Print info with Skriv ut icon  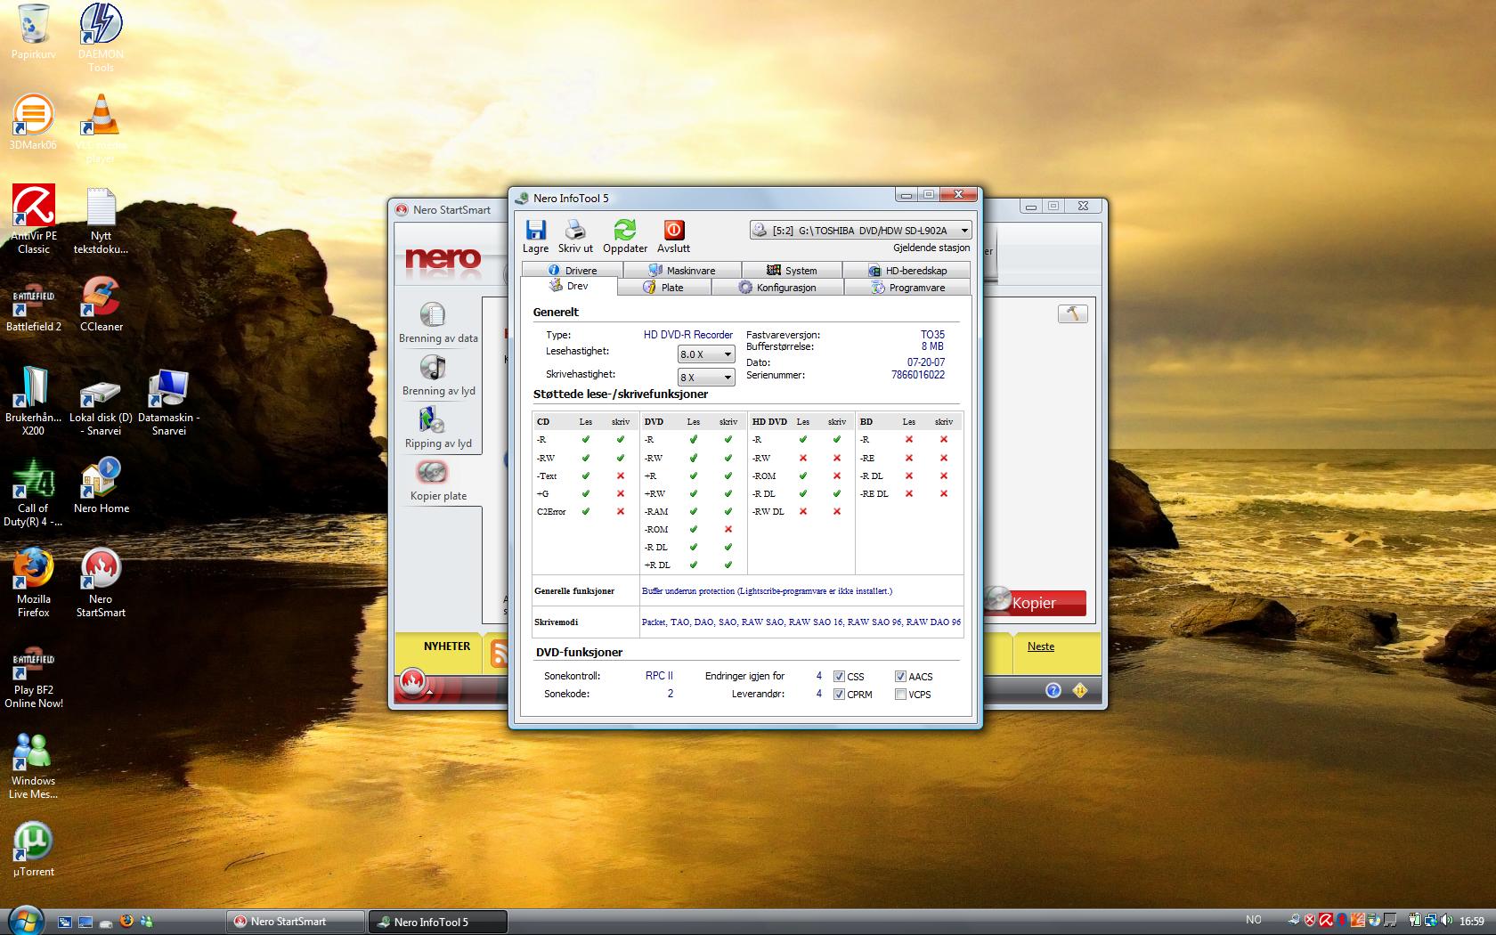575,236
